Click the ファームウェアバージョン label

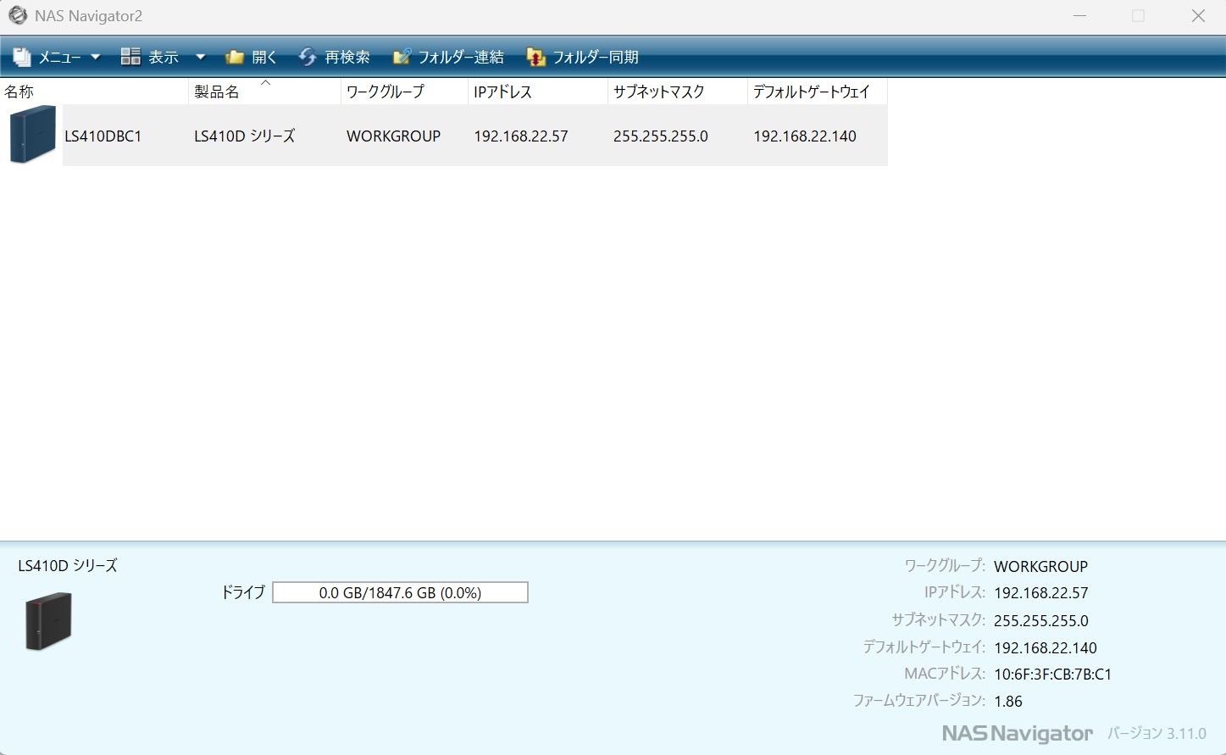(919, 701)
